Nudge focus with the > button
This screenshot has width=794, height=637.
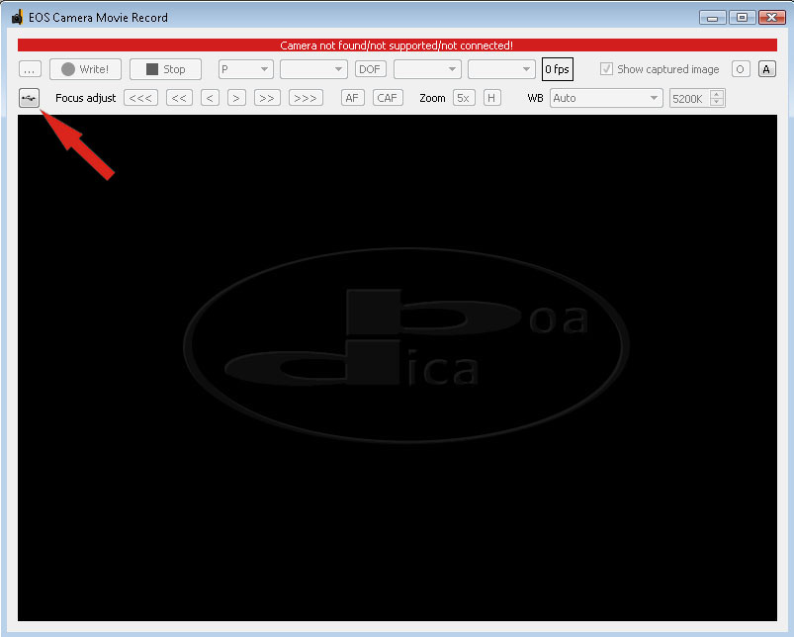click(236, 98)
